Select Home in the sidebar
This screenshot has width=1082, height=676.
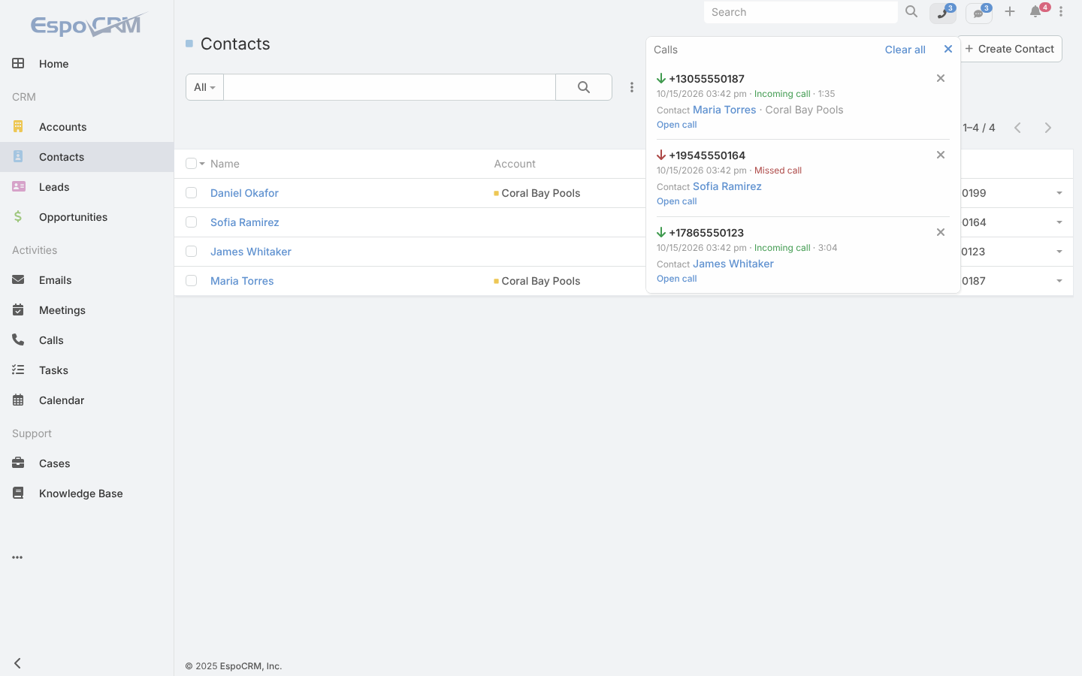pos(86,64)
